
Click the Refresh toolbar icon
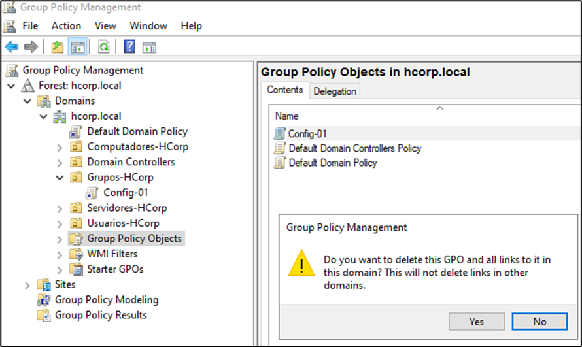click(x=103, y=47)
